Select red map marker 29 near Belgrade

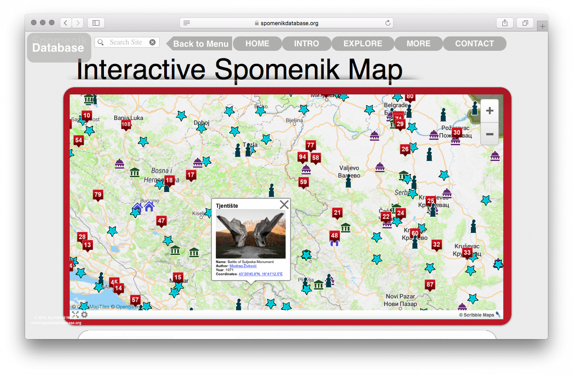[x=400, y=125]
